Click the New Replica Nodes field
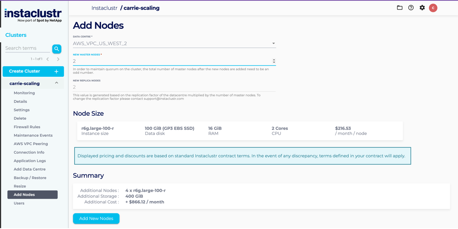Image resolution: width=458 pixels, height=229 pixels. (x=174, y=87)
